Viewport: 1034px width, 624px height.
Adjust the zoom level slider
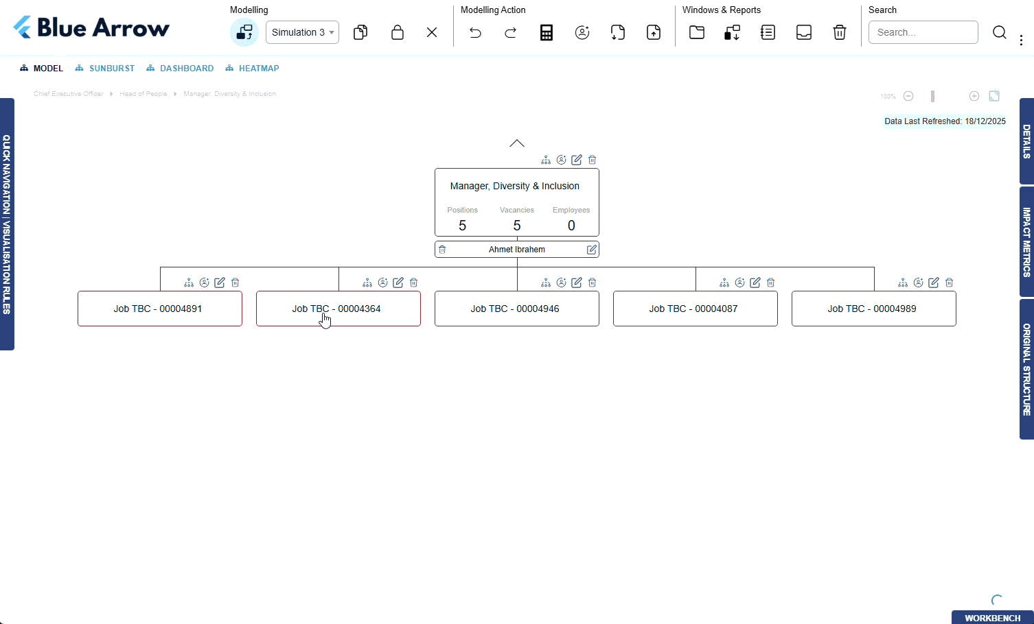932,96
